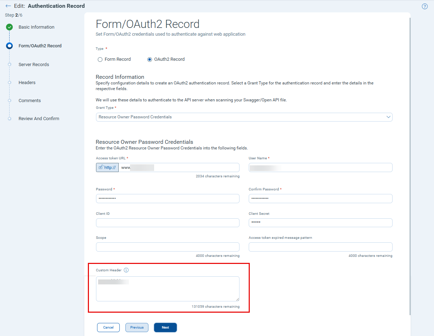Click the green checkmark beside Basic Information
This screenshot has width=434, height=336.
(9, 27)
